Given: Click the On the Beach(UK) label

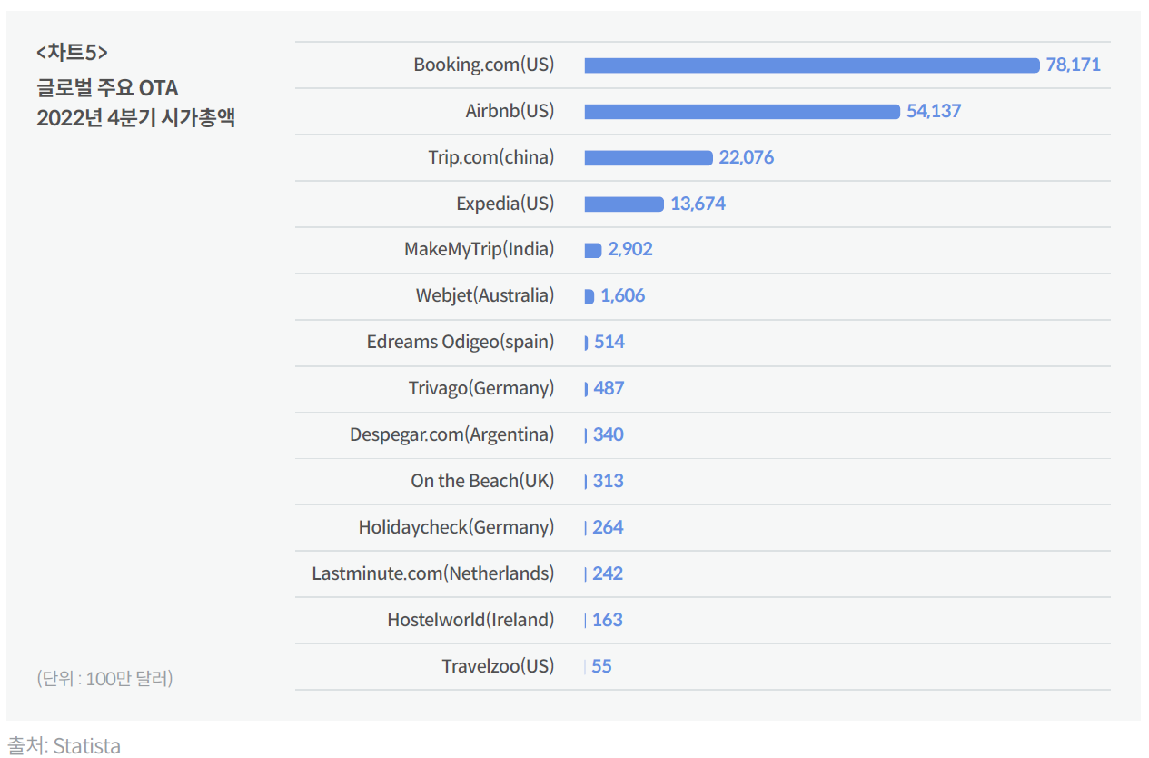Looking at the screenshot, I should 482,481.
